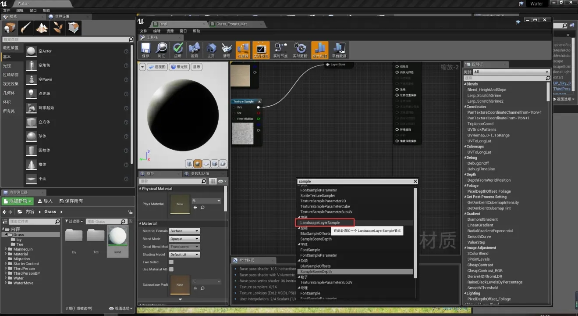Click the 平台数据 platform stats icon

pyautogui.click(x=339, y=48)
